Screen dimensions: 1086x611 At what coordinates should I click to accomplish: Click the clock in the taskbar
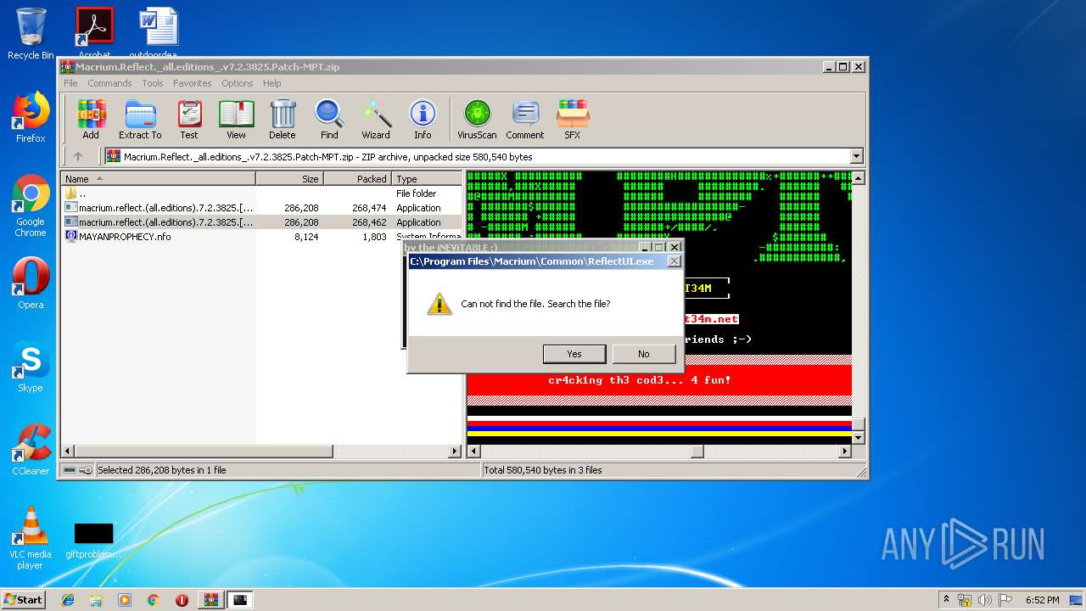(1042, 600)
